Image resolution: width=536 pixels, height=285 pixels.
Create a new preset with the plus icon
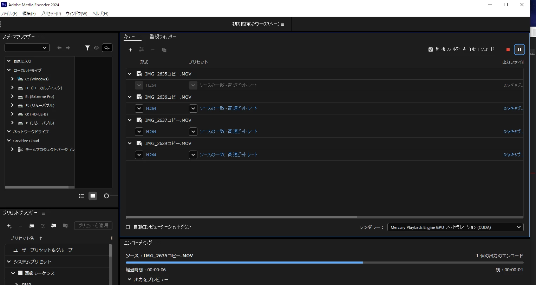(9, 226)
